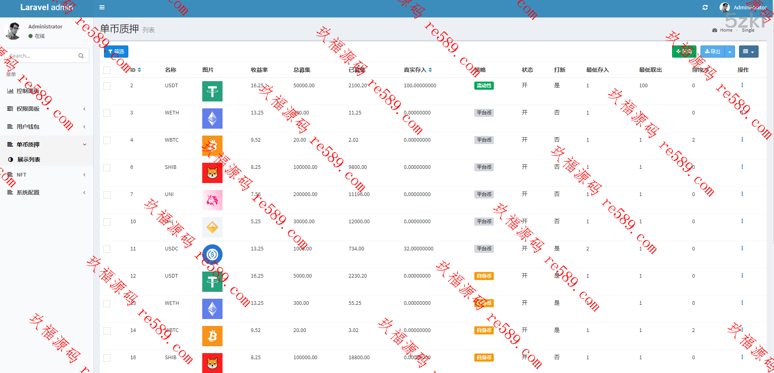Image resolution: width=774 pixels, height=373 pixels.
Task: Click the search magnifier icon in sidebar
Action: [81, 56]
